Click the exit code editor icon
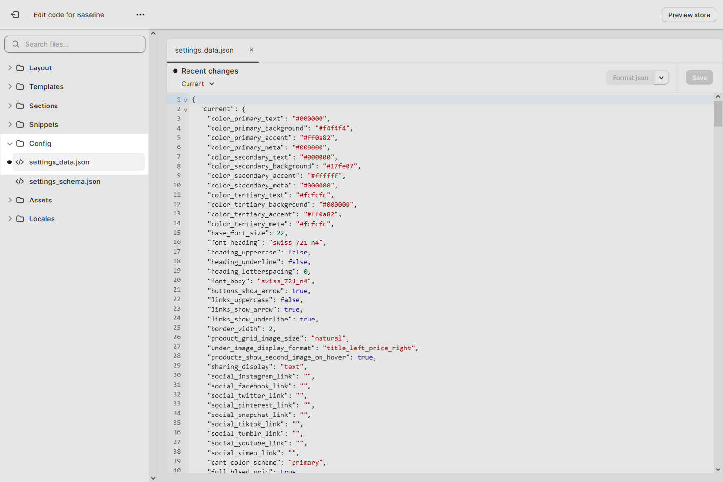 point(15,14)
